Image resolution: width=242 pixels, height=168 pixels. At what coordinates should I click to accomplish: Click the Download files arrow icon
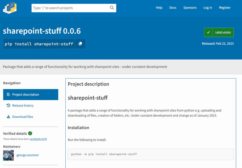click(x=8, y=117)
